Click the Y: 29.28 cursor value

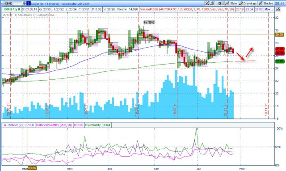tap(109, 9)
